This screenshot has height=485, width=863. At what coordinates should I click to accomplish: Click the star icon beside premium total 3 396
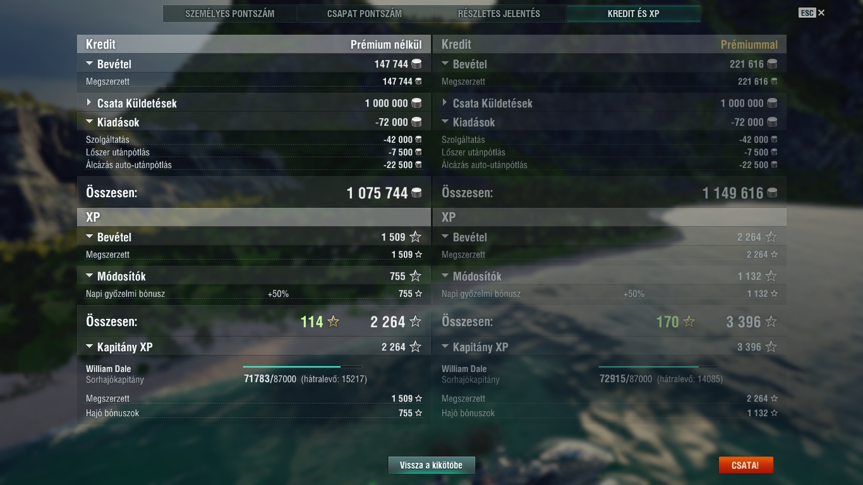(x=771, y=321)
